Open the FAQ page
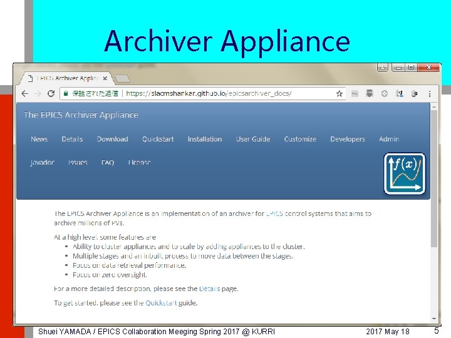Viewport: 451px width, 338px height. click(x=108, y=163)
